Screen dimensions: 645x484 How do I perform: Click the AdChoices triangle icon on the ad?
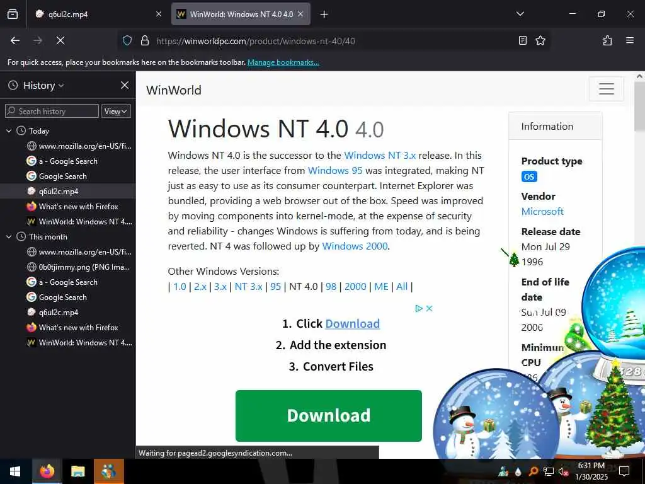tap(419, 308)
